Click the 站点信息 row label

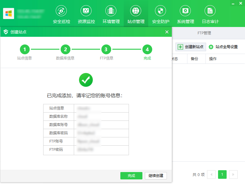(57, 108)
